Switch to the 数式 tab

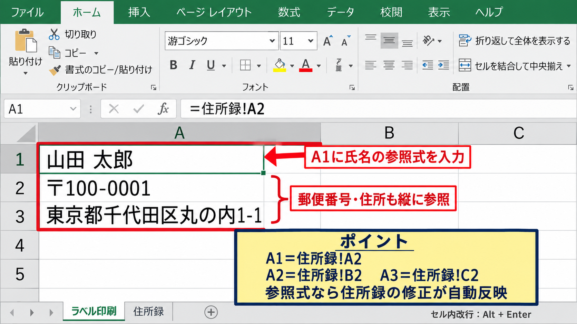pos(289,12)
